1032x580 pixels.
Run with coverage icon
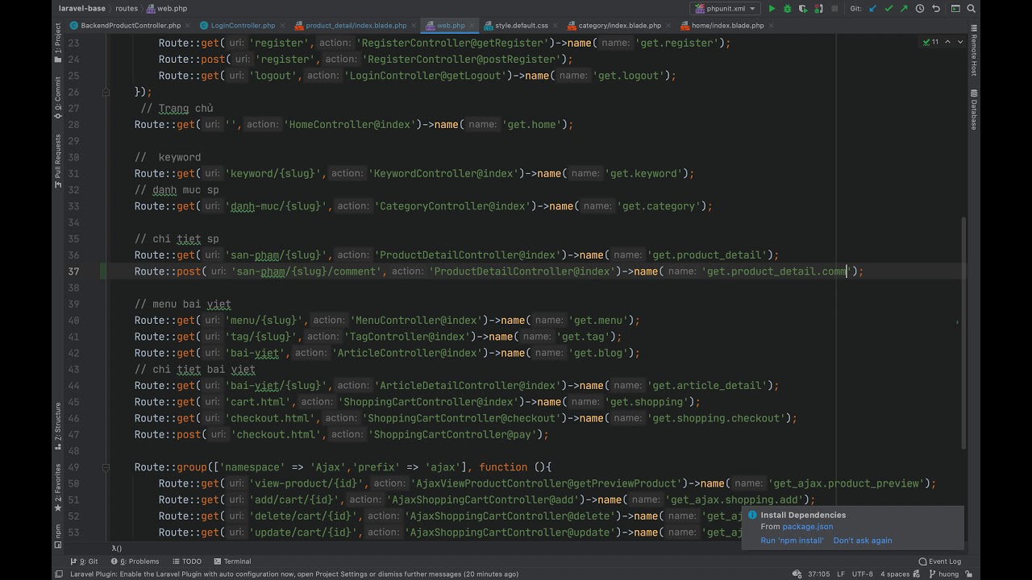802,9
